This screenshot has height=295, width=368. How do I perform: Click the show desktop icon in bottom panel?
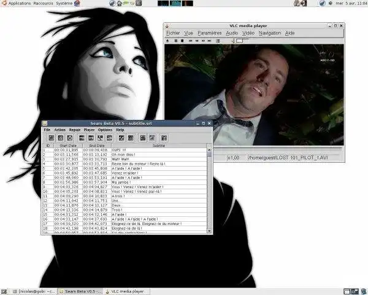click(4, 292)
